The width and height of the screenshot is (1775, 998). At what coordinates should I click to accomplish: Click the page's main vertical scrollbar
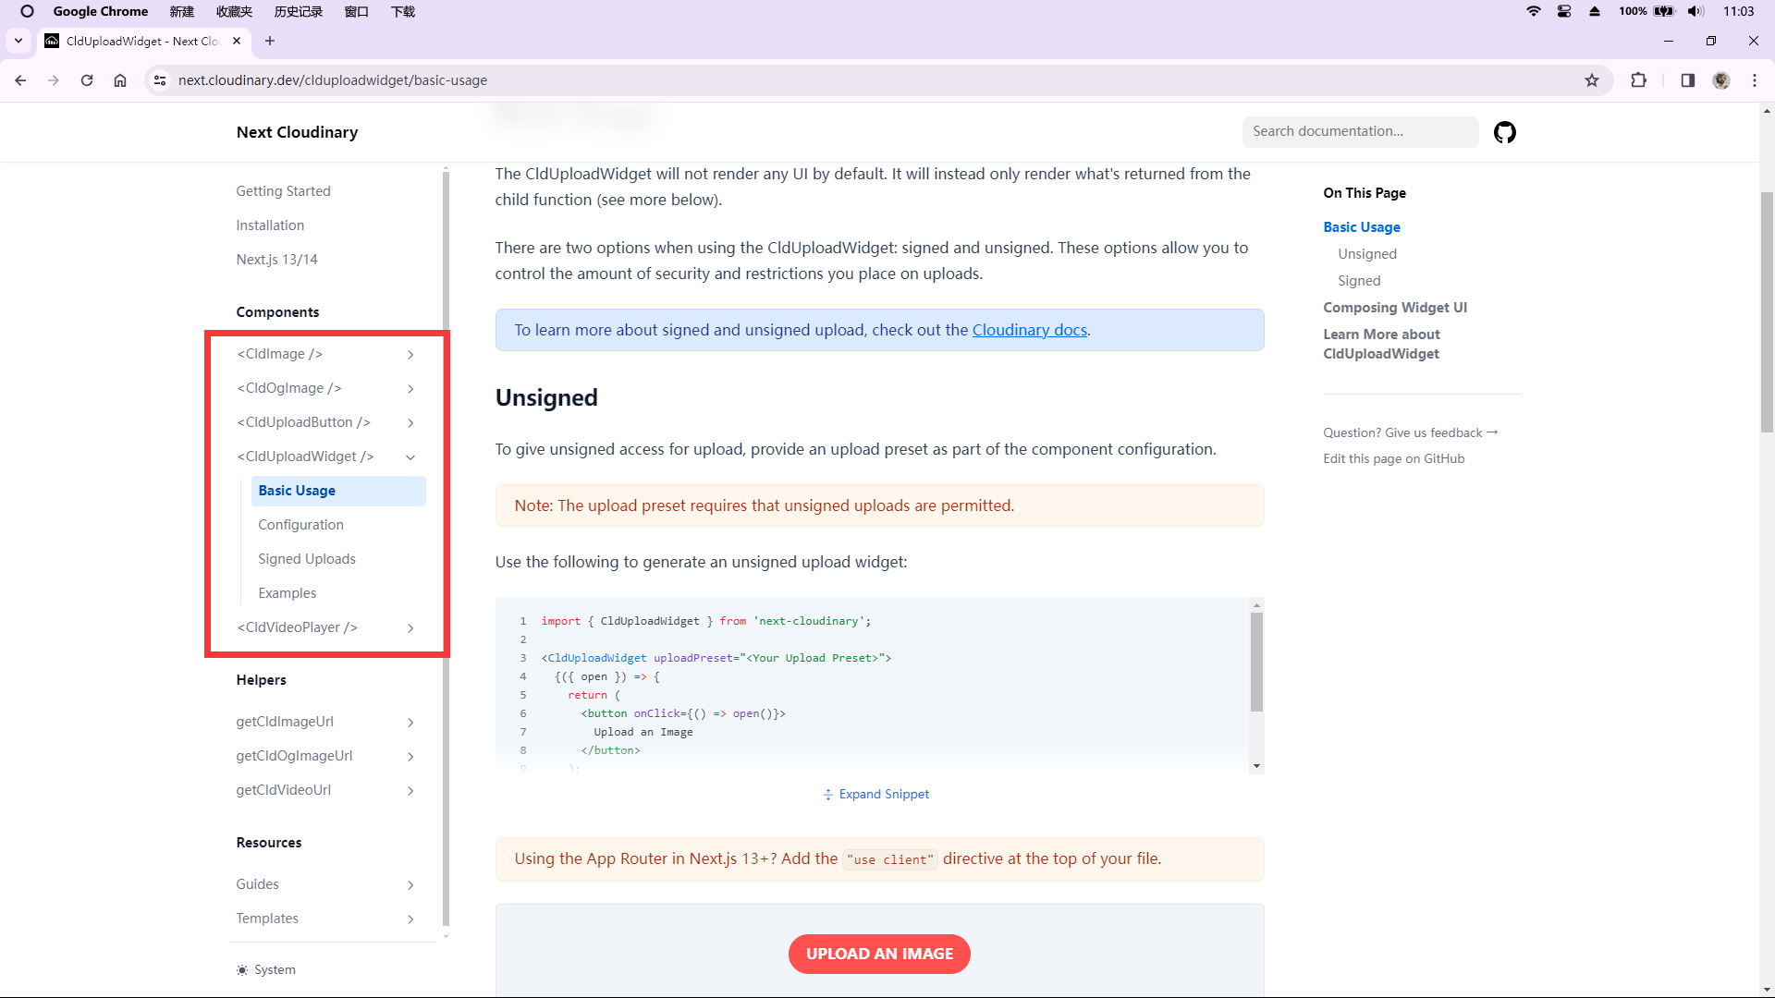click(1767, 312)
